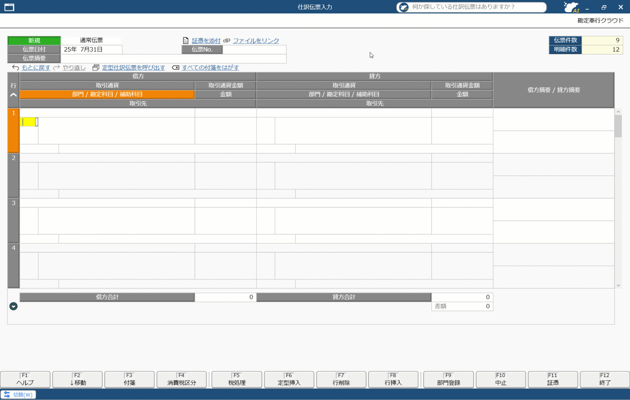Click the もとに戻す link
This screenshot has height=400, width=630.
[x=36, y=67]
